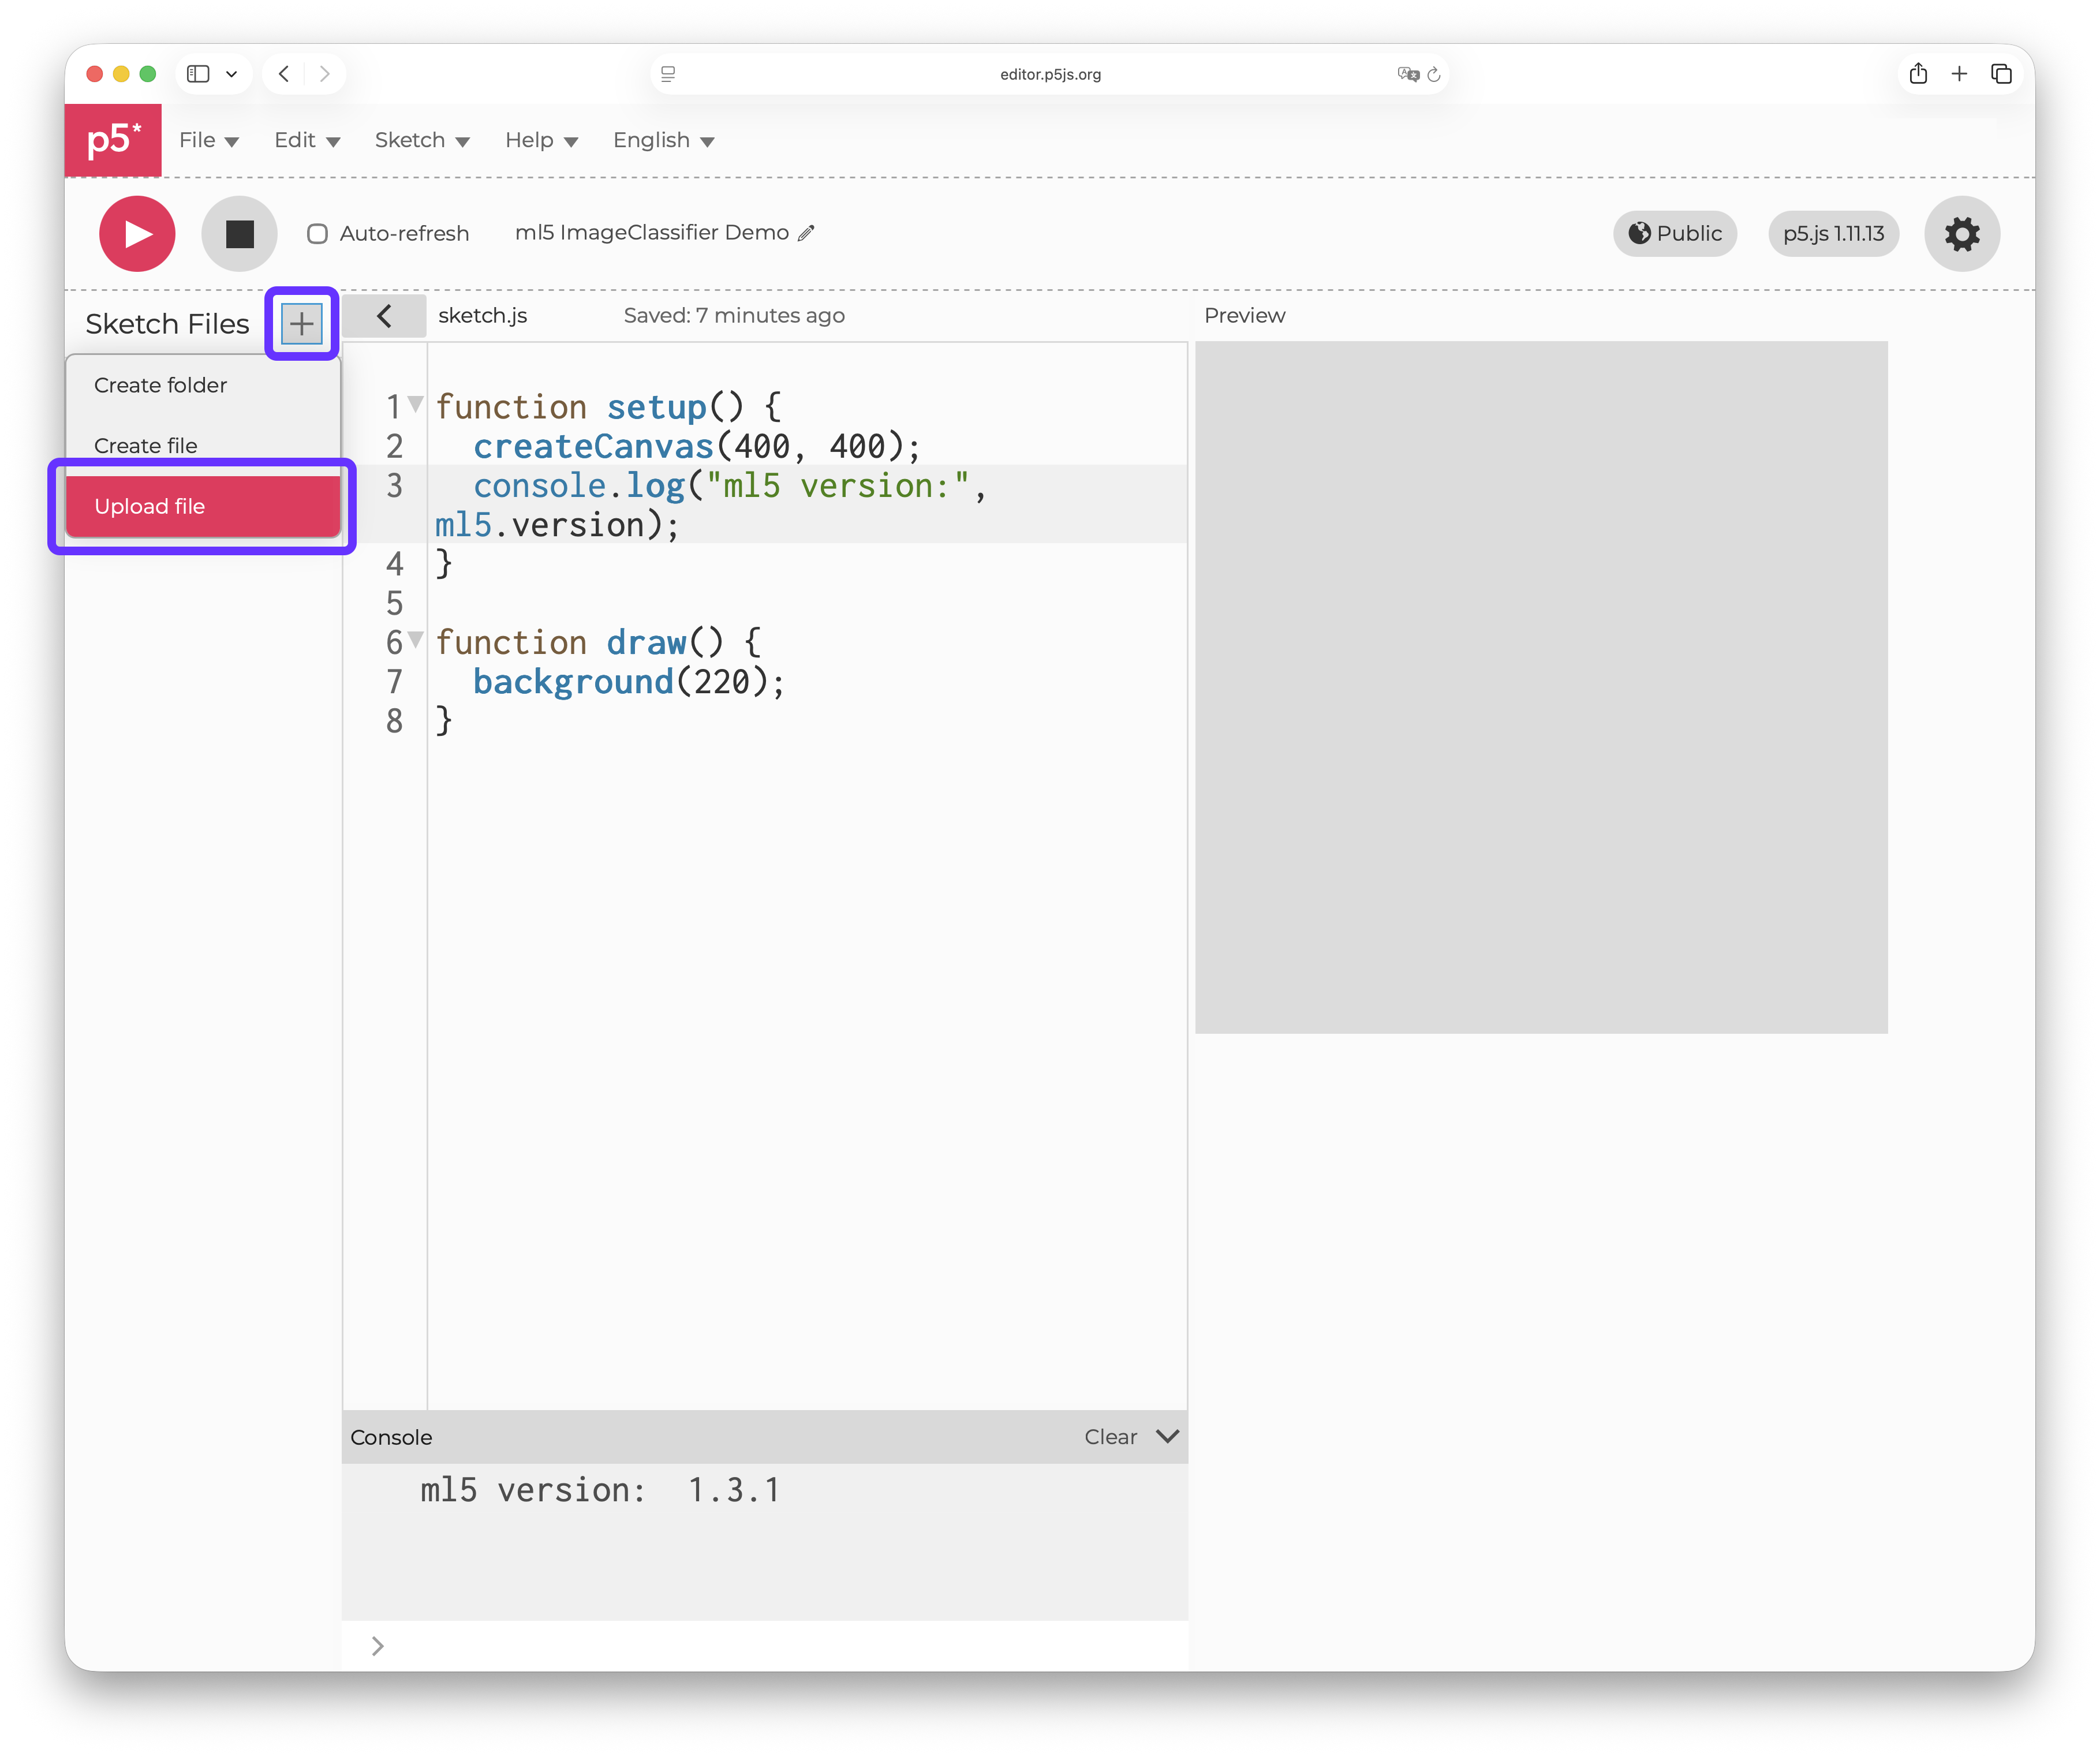Screen dimensions: 2100x1757
Task: Go back with Safari back arrow
Action: point(284,74)
